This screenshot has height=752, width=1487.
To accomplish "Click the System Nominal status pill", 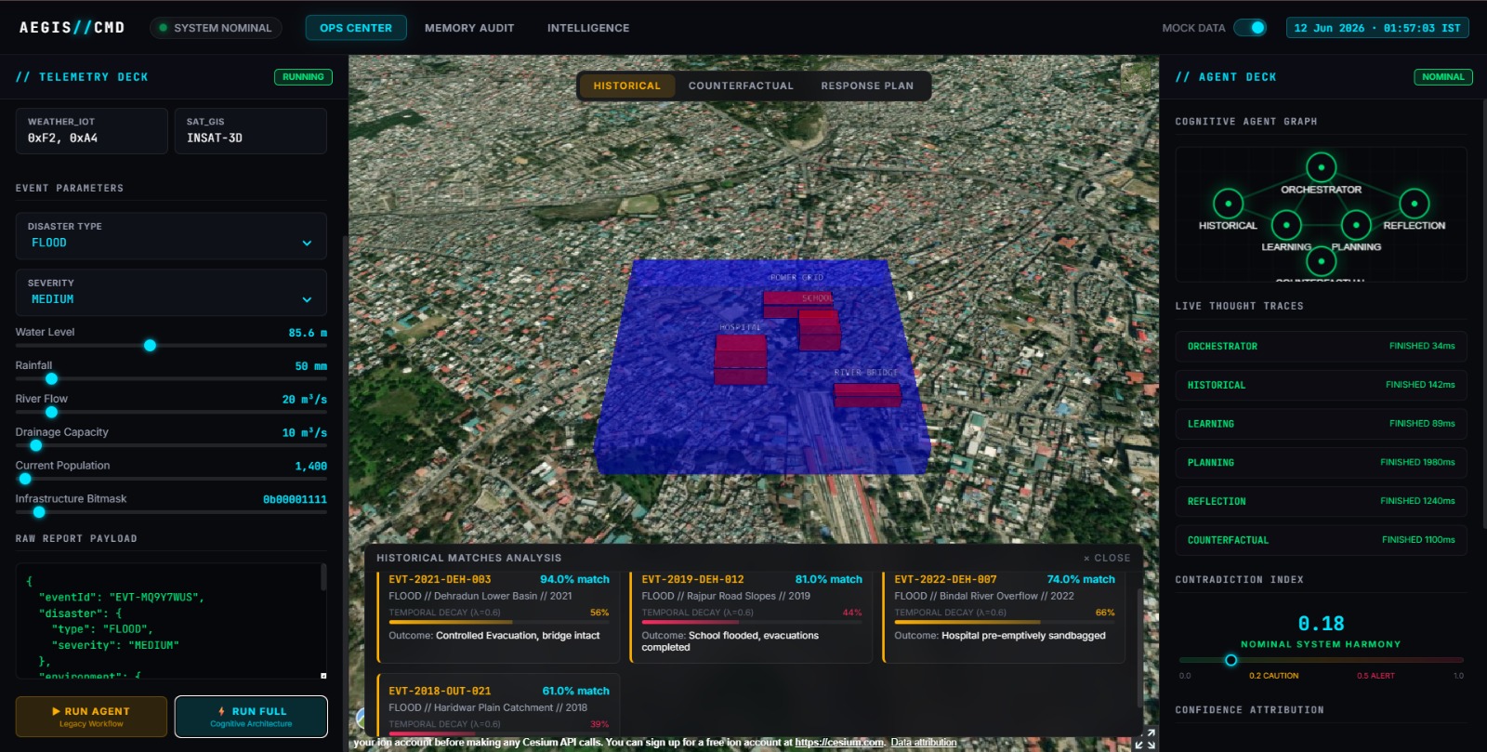I will (x=217, y=28).
